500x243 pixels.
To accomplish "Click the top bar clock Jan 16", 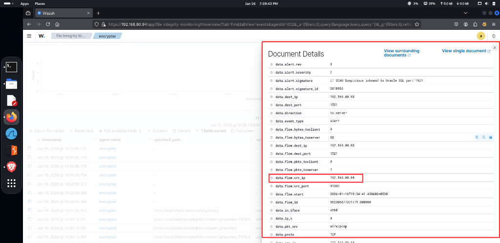I will 261,3.
